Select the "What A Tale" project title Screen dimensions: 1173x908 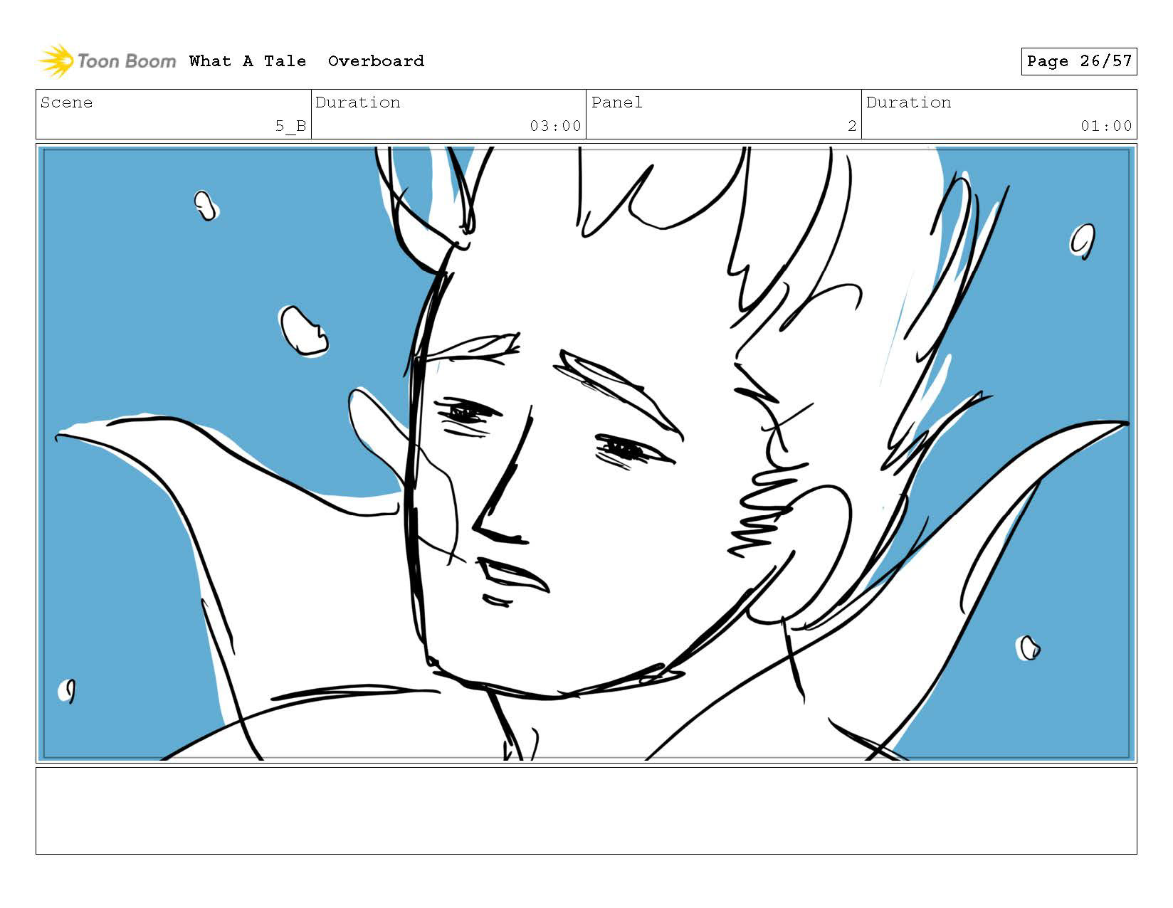pyautogui.click(x=248, y=61)
